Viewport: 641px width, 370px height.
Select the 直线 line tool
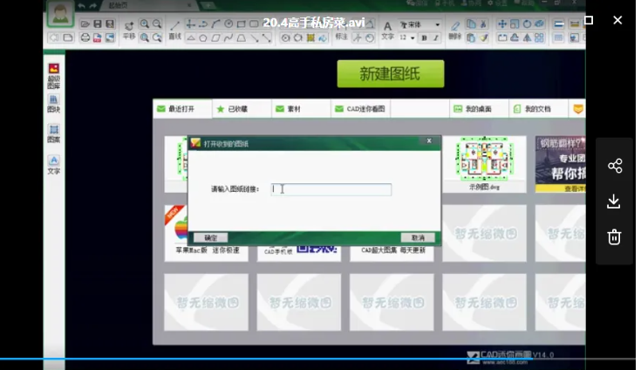click(175, 31)
